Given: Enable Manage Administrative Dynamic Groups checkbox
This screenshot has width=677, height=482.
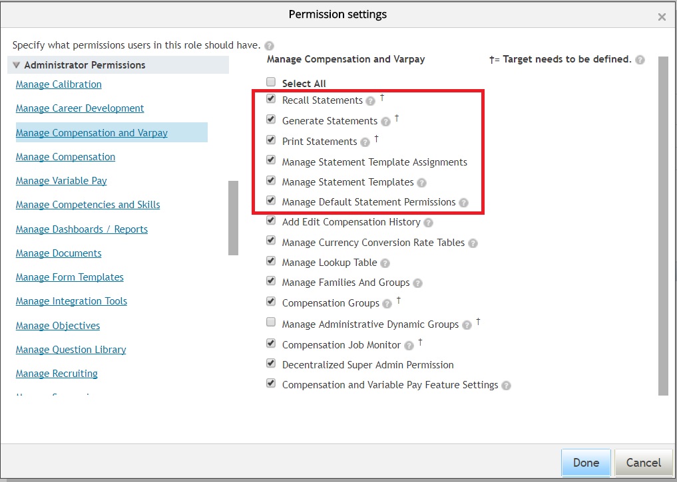Looking at the screenshot, I should [271, 322].
